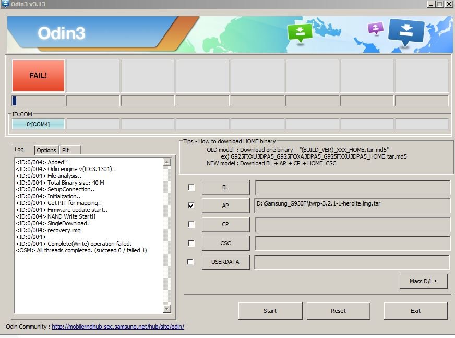Click the BL file button
The height and width of the screenshot is (338, 455).
(225, 187)
